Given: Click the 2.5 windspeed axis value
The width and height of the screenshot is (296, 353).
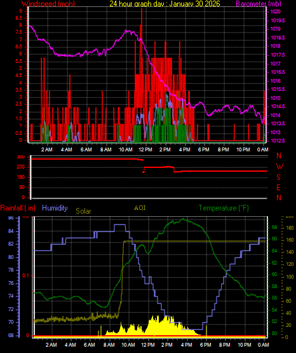Looking at the screenshot, I should (18, 104).
